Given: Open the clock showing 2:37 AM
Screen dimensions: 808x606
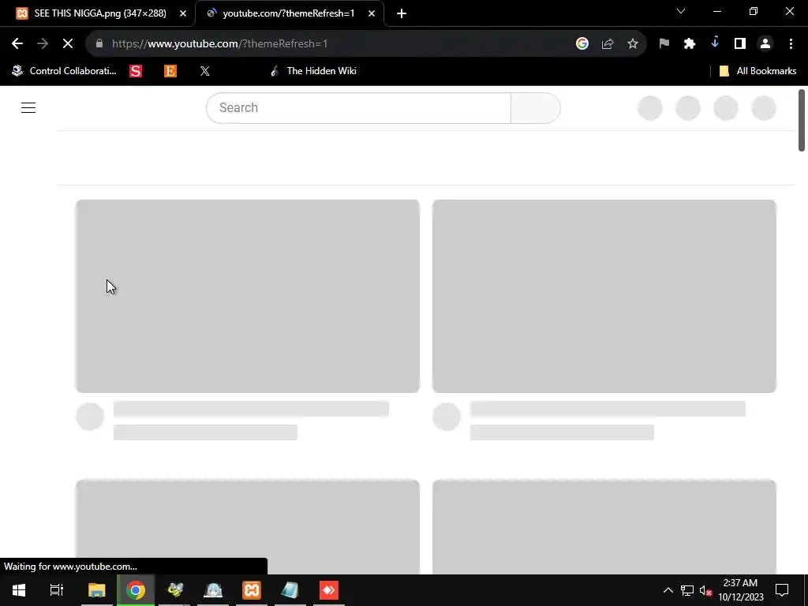Looking at the screenshot, I should pos(740,590).
